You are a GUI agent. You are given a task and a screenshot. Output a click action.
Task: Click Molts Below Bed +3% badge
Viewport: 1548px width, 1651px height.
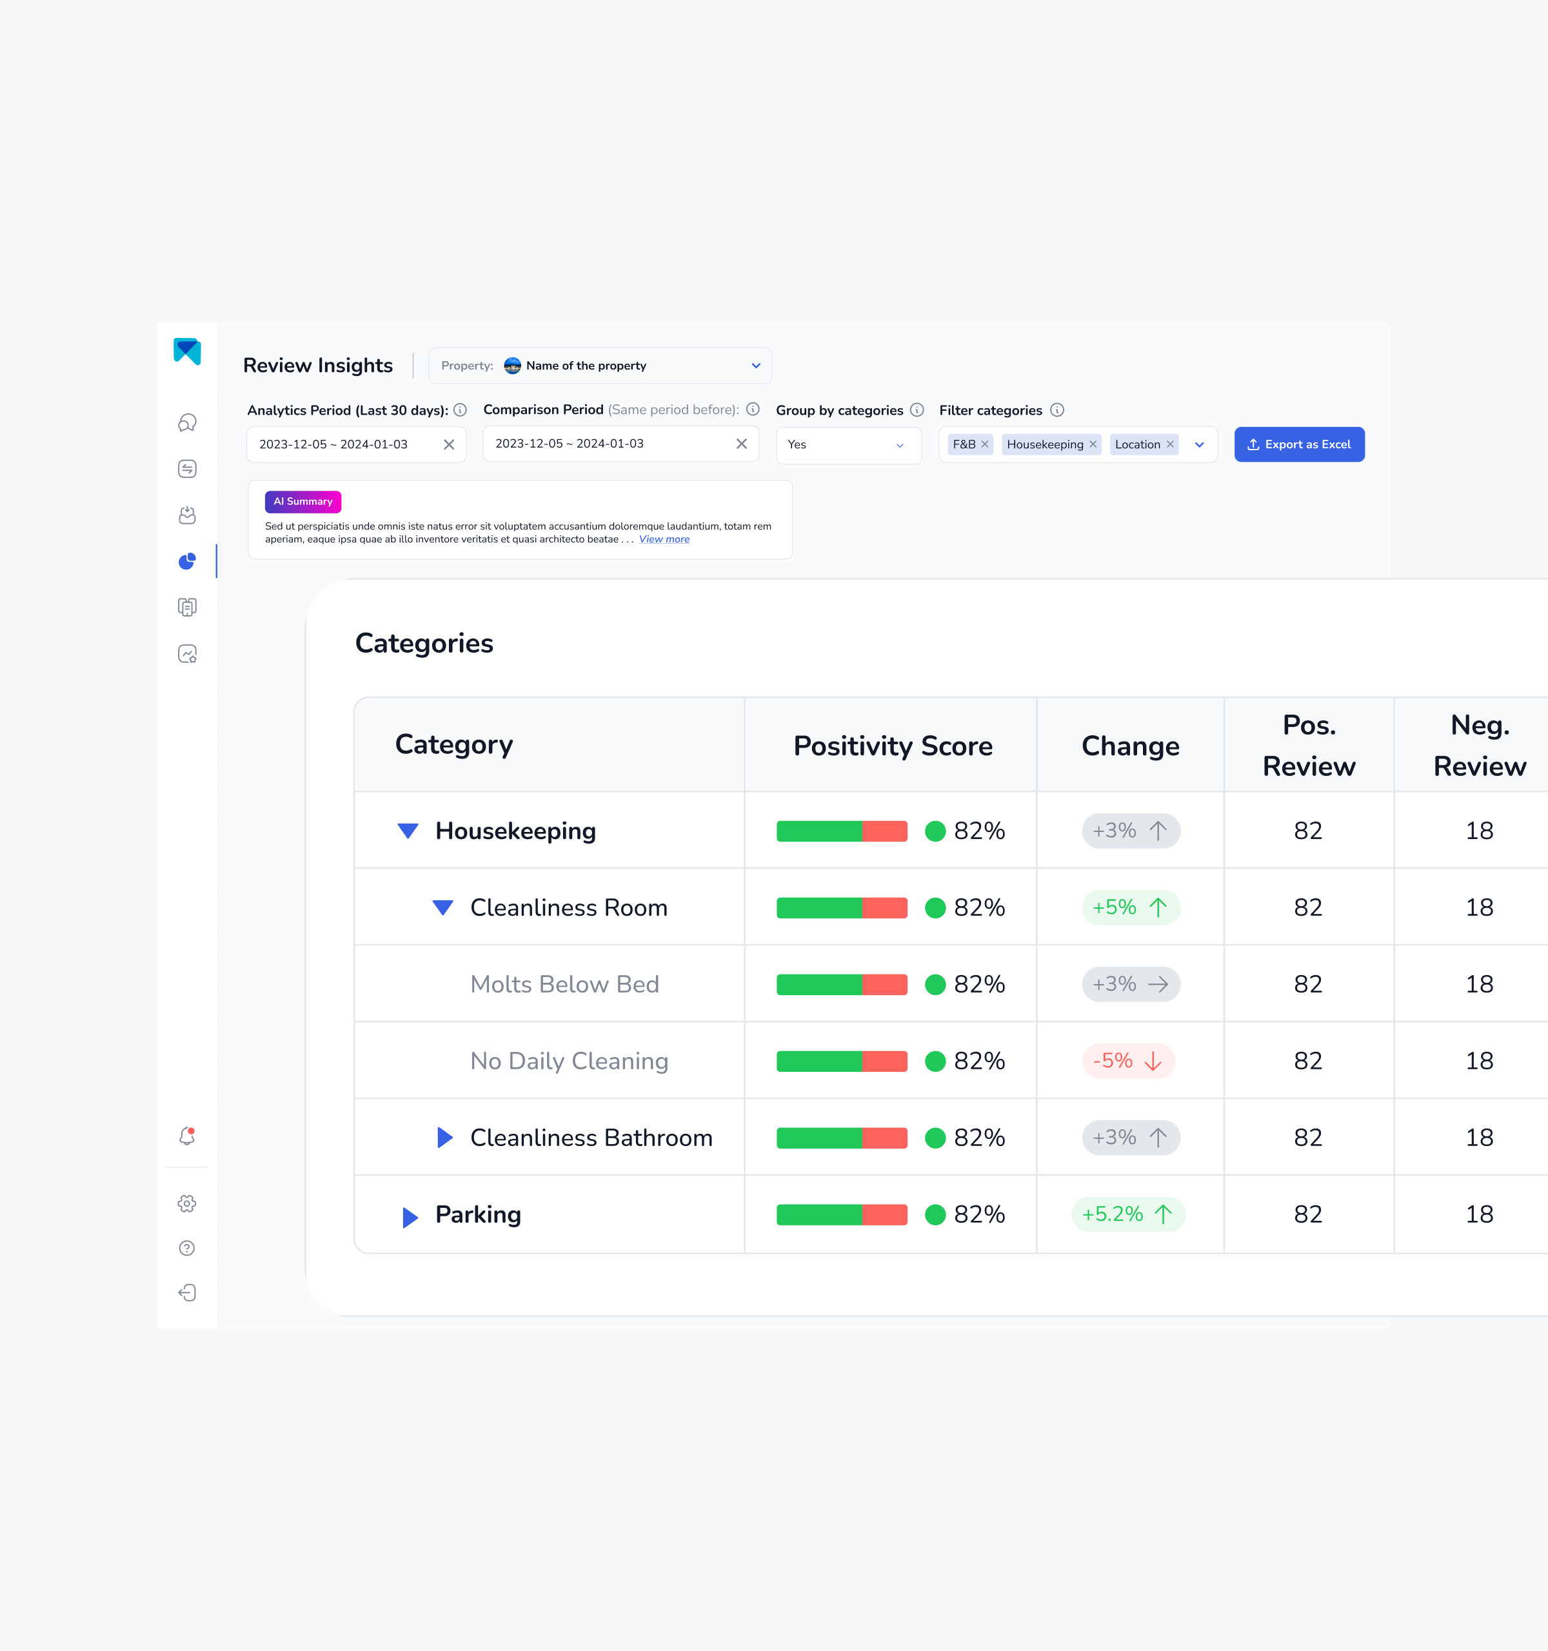tap(1130, 984)
